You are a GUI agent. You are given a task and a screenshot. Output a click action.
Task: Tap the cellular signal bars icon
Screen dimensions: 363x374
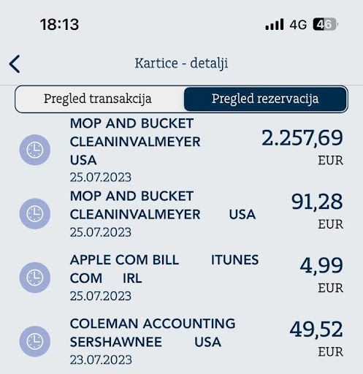275,24
